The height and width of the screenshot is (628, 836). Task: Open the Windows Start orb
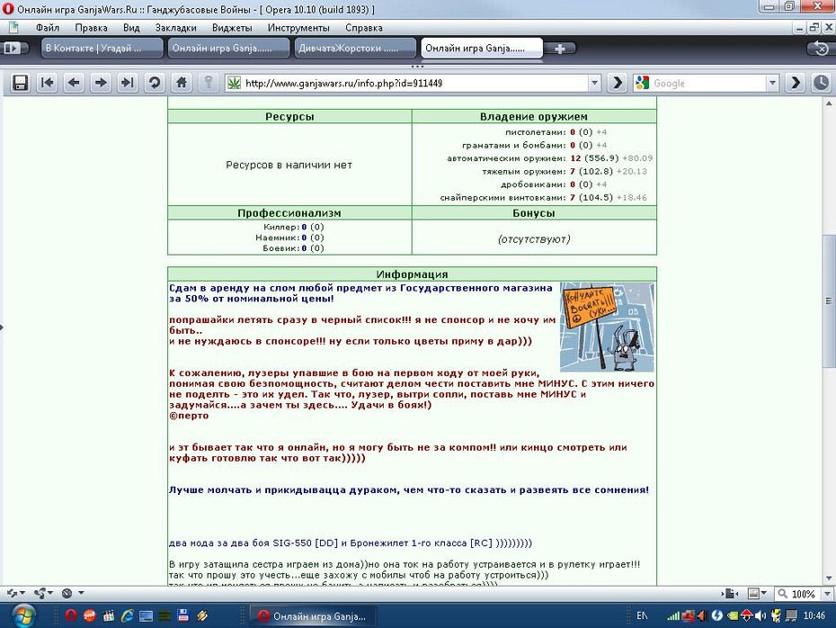point(23,616)
